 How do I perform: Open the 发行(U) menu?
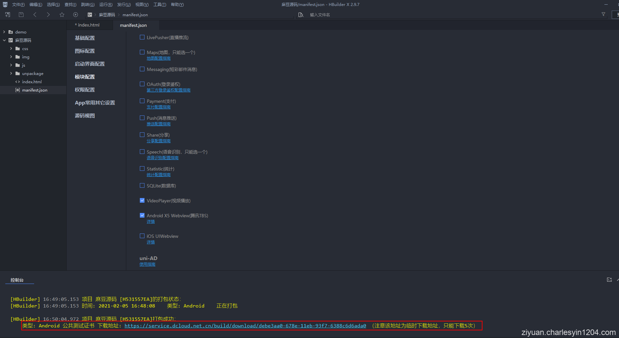[124, 5]
